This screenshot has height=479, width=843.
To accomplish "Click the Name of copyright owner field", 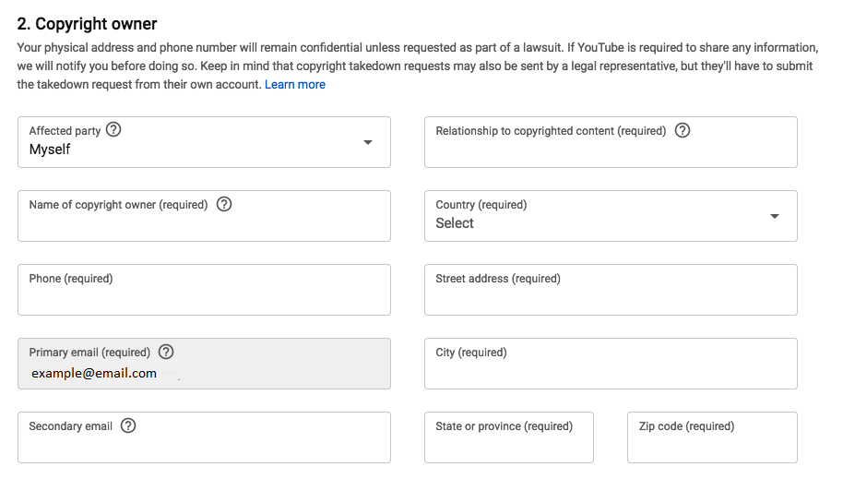I will (x=204, y=222).
